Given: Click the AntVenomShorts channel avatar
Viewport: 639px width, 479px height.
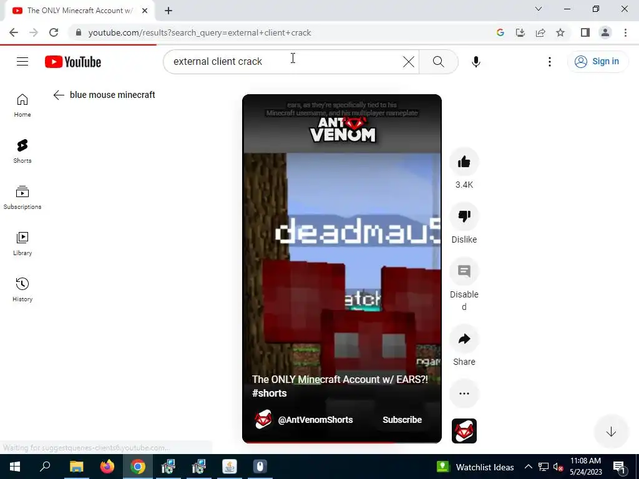Looking at the screenshot, I should tap(263, 420).
